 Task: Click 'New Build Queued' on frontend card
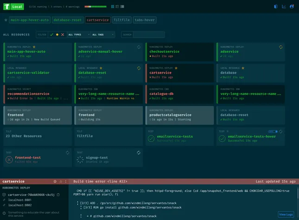pyautogui.click(x=47, y=119)
